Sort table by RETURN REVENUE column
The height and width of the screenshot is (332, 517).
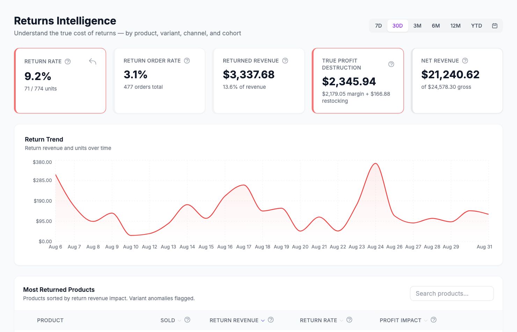(237, 320)
